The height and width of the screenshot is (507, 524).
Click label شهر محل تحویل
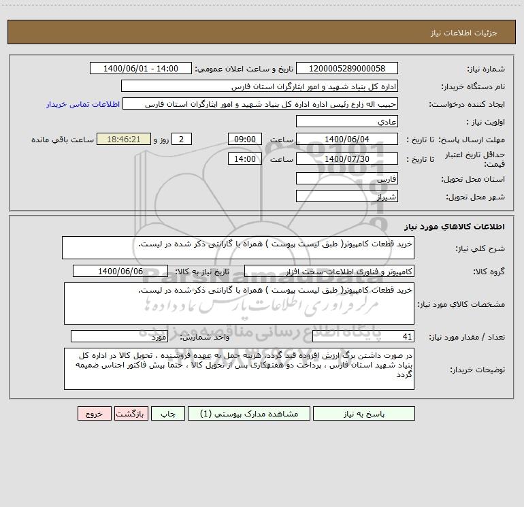point(476,197)
